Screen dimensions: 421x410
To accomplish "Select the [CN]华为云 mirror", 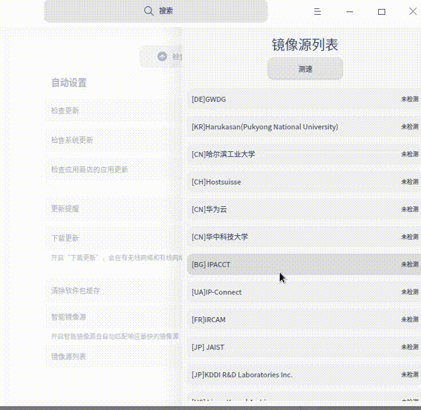I will (304, 209).
